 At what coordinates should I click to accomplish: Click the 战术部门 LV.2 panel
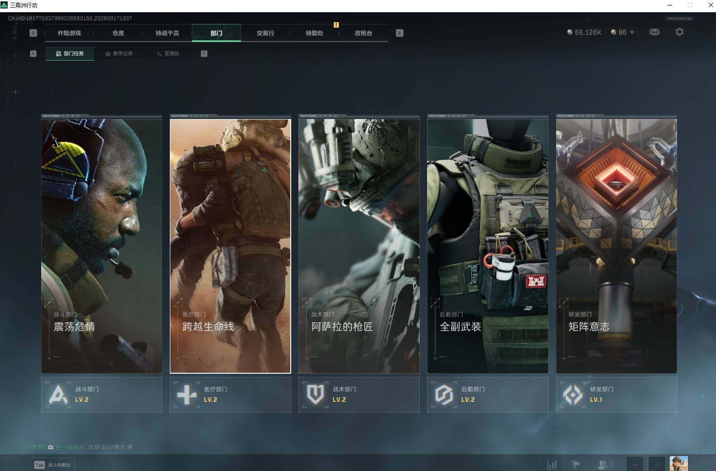(x=359, y=395)
